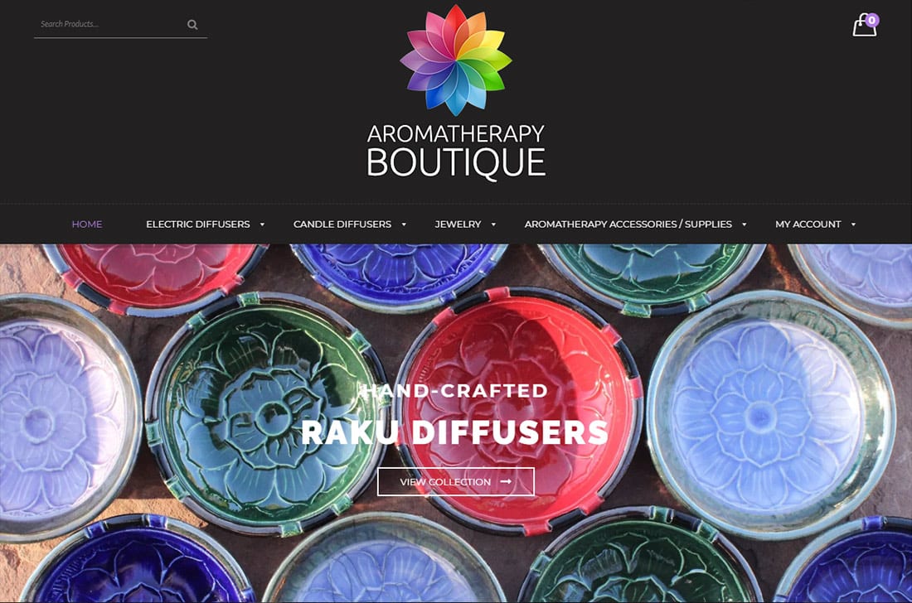Screen dimensions: 912x603
Task: Expand the My Account dropdown arrow
Action: (x=853, y=224)
